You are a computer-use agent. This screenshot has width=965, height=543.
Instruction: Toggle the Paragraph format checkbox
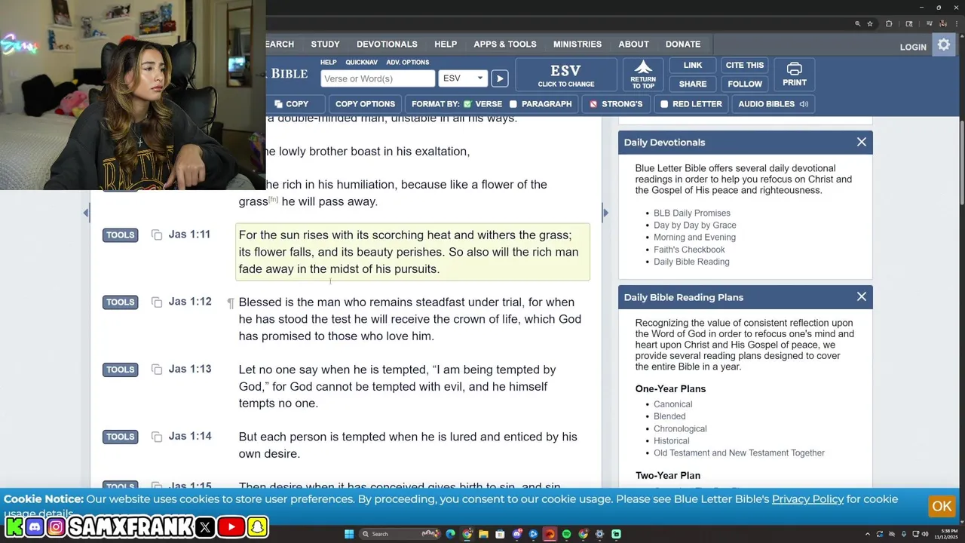coord(513,104)
